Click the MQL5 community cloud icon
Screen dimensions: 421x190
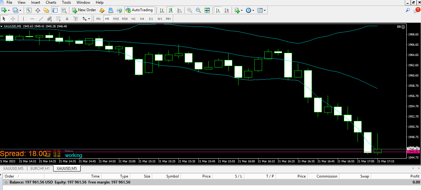coord(111,10)
